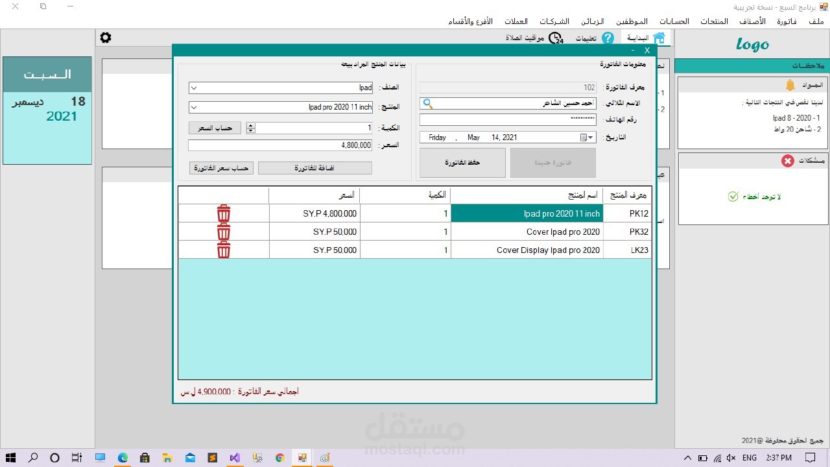Expand the الصنف Ipad dropdown
Screen dimensions: 830x467
pyautogui.click(x=194, y=88)
